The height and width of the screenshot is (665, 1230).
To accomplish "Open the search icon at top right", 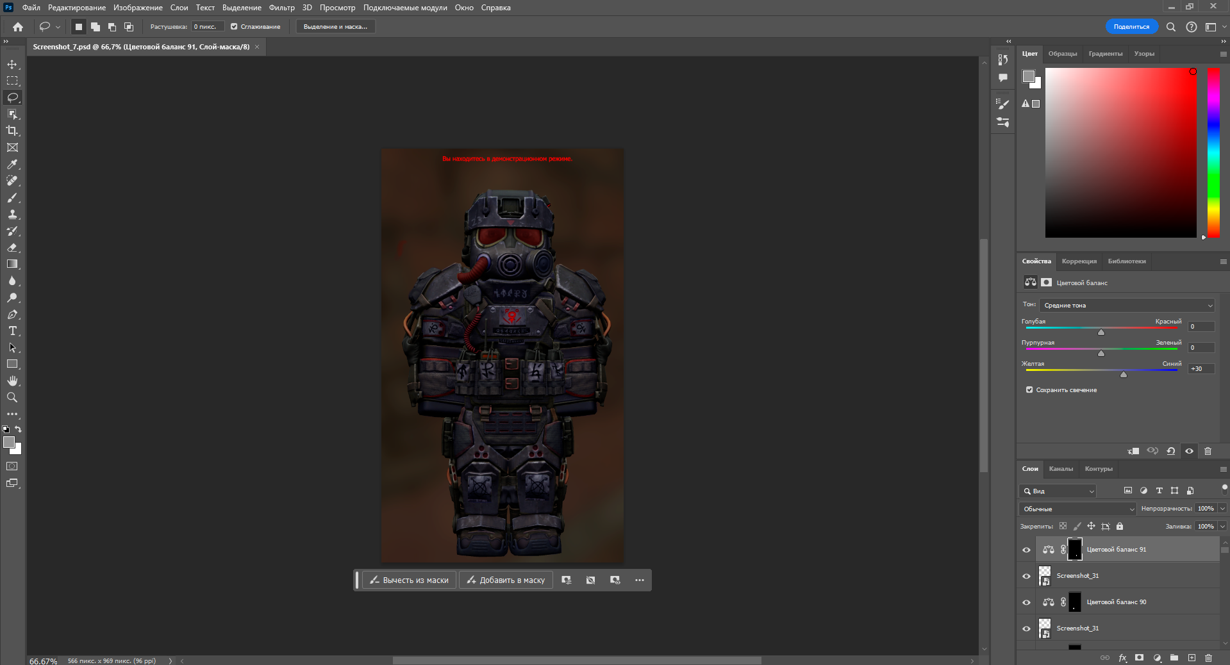I will click(x=1170, y=27).
